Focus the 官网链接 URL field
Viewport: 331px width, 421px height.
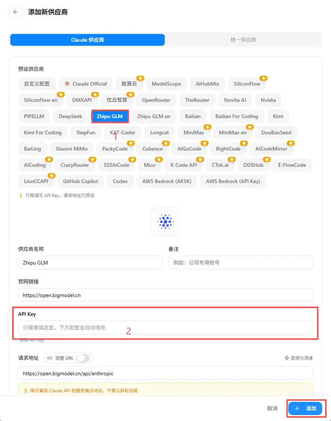165,295
